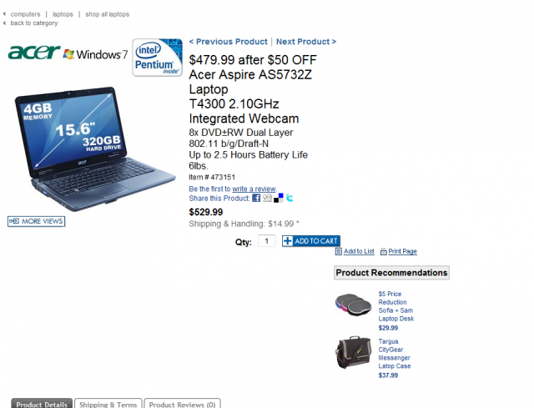This screenshot has height=408, width=534.
Task: Add the laptop to cart
Action: tap(311, 241)
